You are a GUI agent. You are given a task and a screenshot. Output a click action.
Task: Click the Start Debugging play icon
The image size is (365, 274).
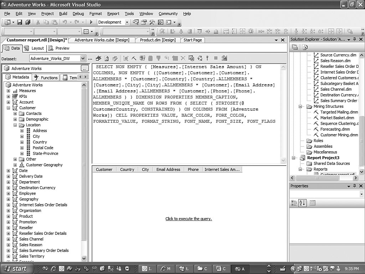(91, 22)
